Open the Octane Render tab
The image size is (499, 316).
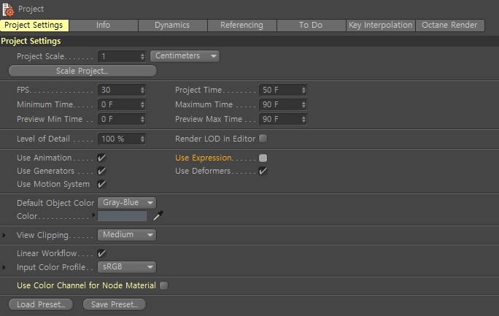click(449, 25)
